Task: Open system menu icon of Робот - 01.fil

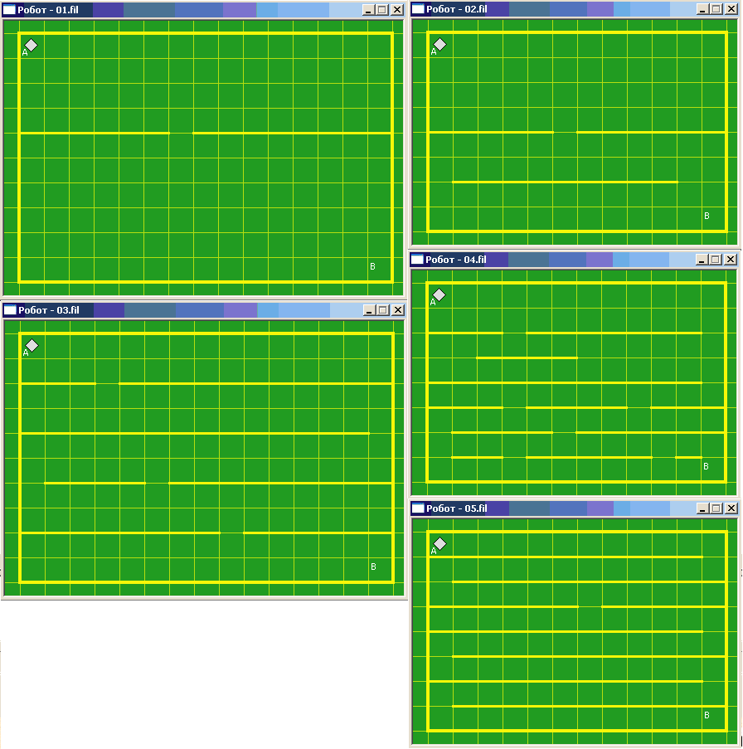Action: coord(10,10)
